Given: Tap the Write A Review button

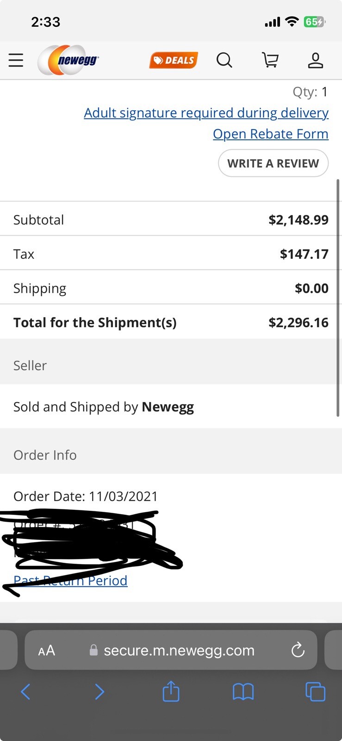Looking at the screenshot, I should point(273,163).
